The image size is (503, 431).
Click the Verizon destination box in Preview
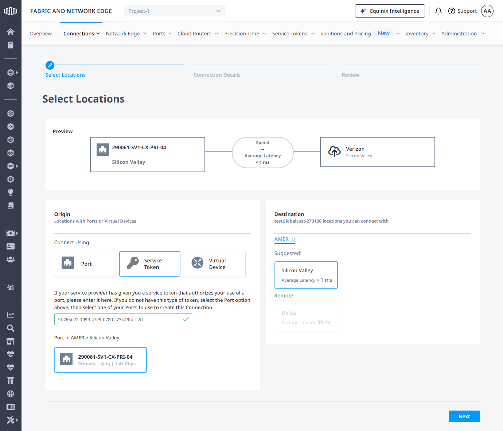[x=378, y=152]
